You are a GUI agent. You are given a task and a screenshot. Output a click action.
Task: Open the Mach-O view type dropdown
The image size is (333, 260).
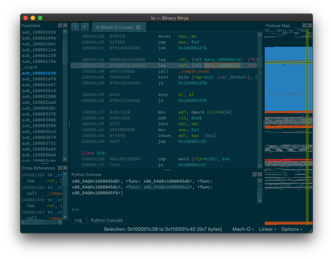coord(243,229)
